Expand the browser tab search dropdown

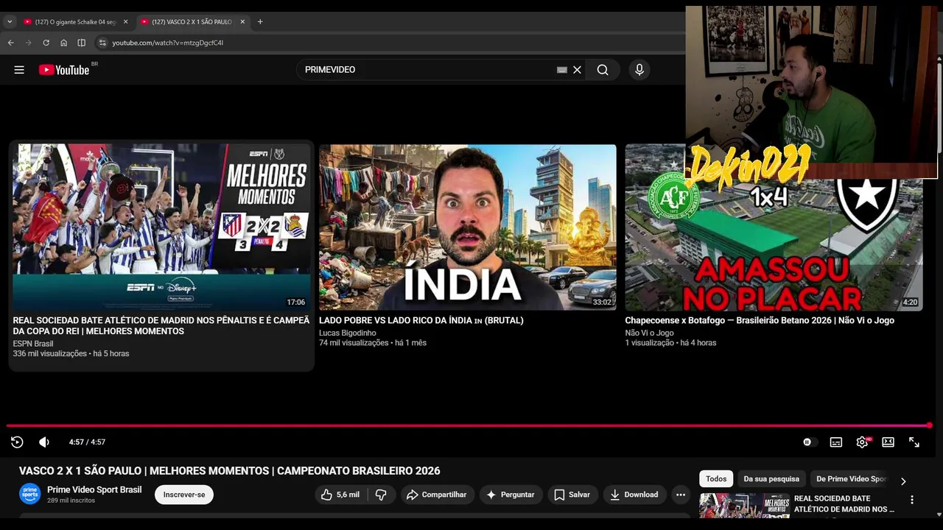pyautogui.click(x=10, y=22)
